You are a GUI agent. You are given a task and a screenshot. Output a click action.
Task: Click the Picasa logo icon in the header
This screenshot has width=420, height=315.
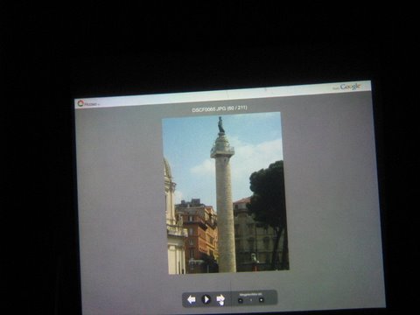(80, 103)
